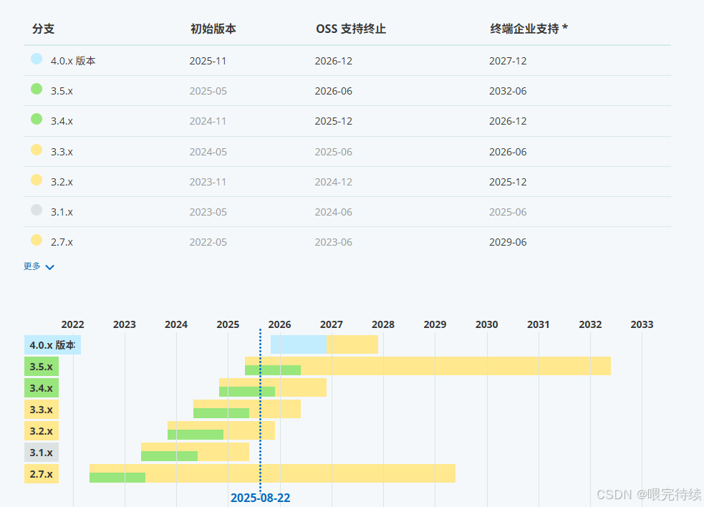
Task: Click initial version 2024-11 cell
Action: point(208,121)
